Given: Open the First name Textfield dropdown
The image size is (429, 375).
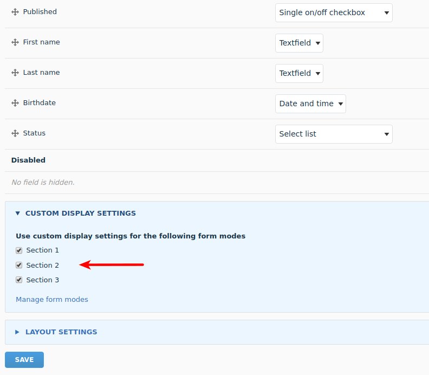Looking at the screenshot, I should click(299, 43).
